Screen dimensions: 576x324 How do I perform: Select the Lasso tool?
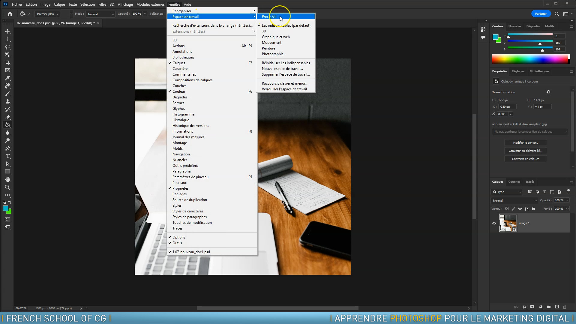(x=7, y=47)
